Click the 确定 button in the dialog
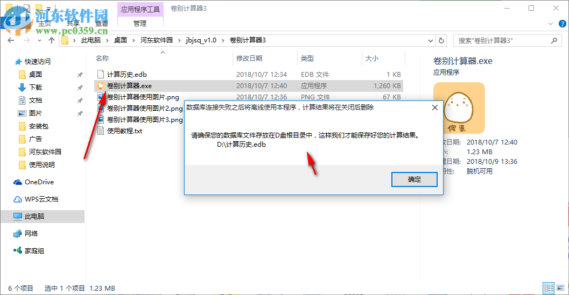This screenshot has width=569, height=295. pyautogui.click(x=414, y=179)
